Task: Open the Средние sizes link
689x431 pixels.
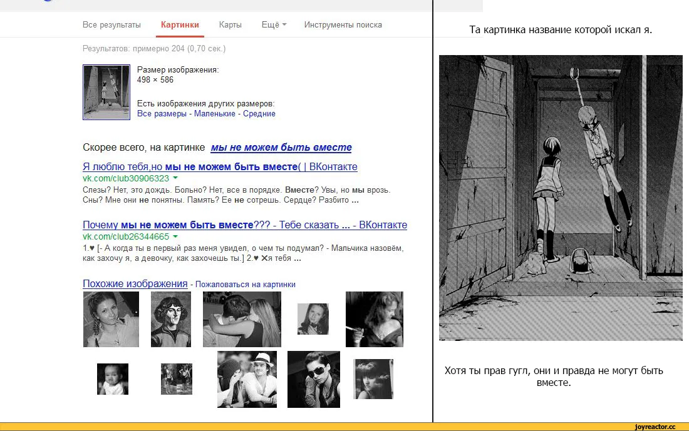Action: [259, 114]
